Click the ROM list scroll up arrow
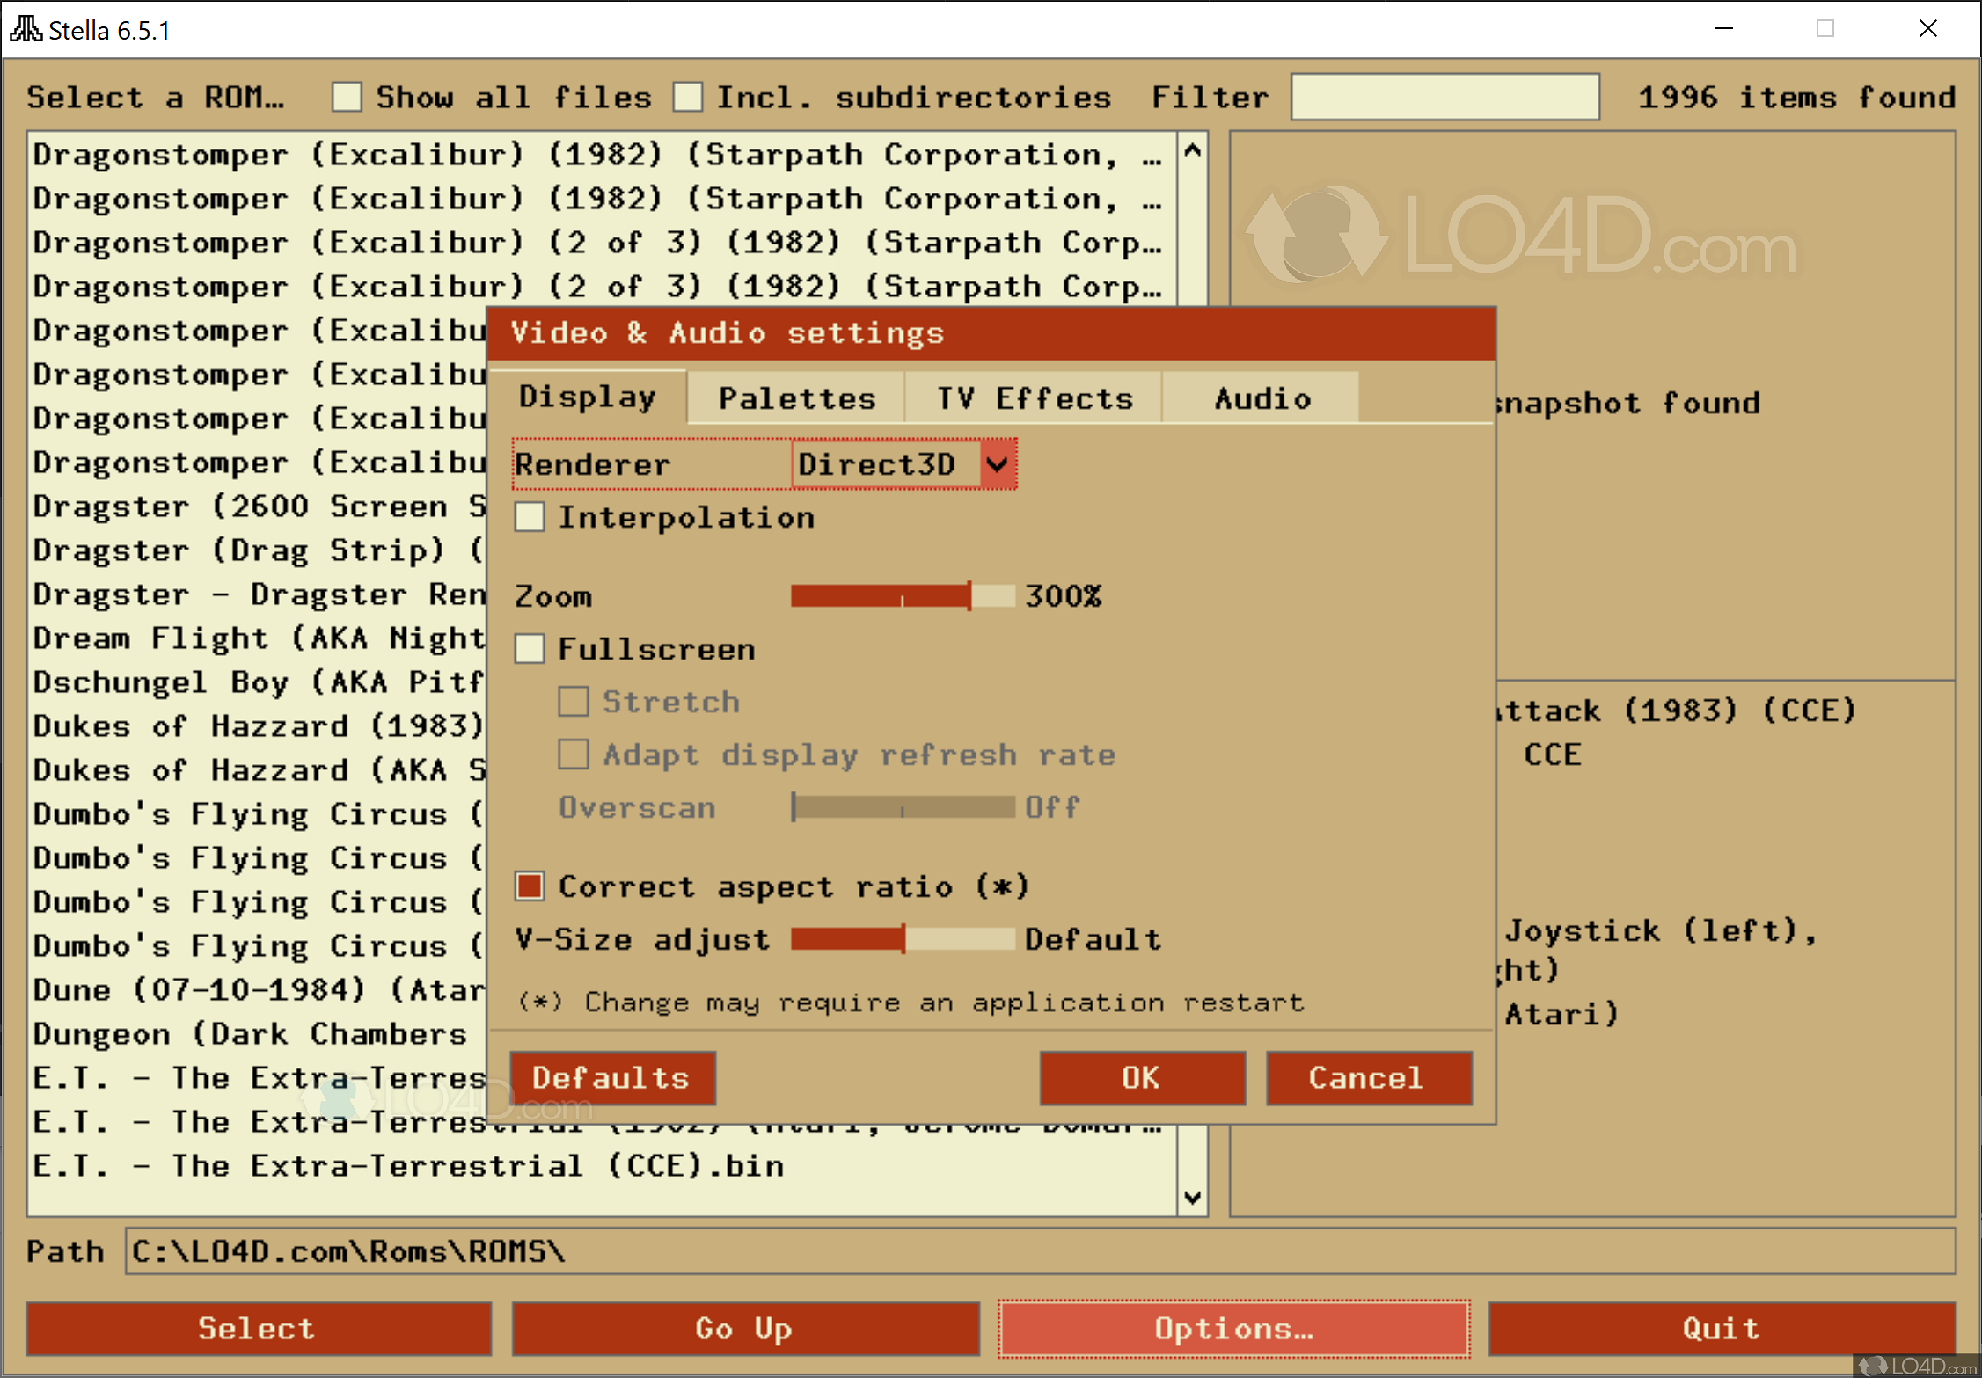 [1192, 151]
